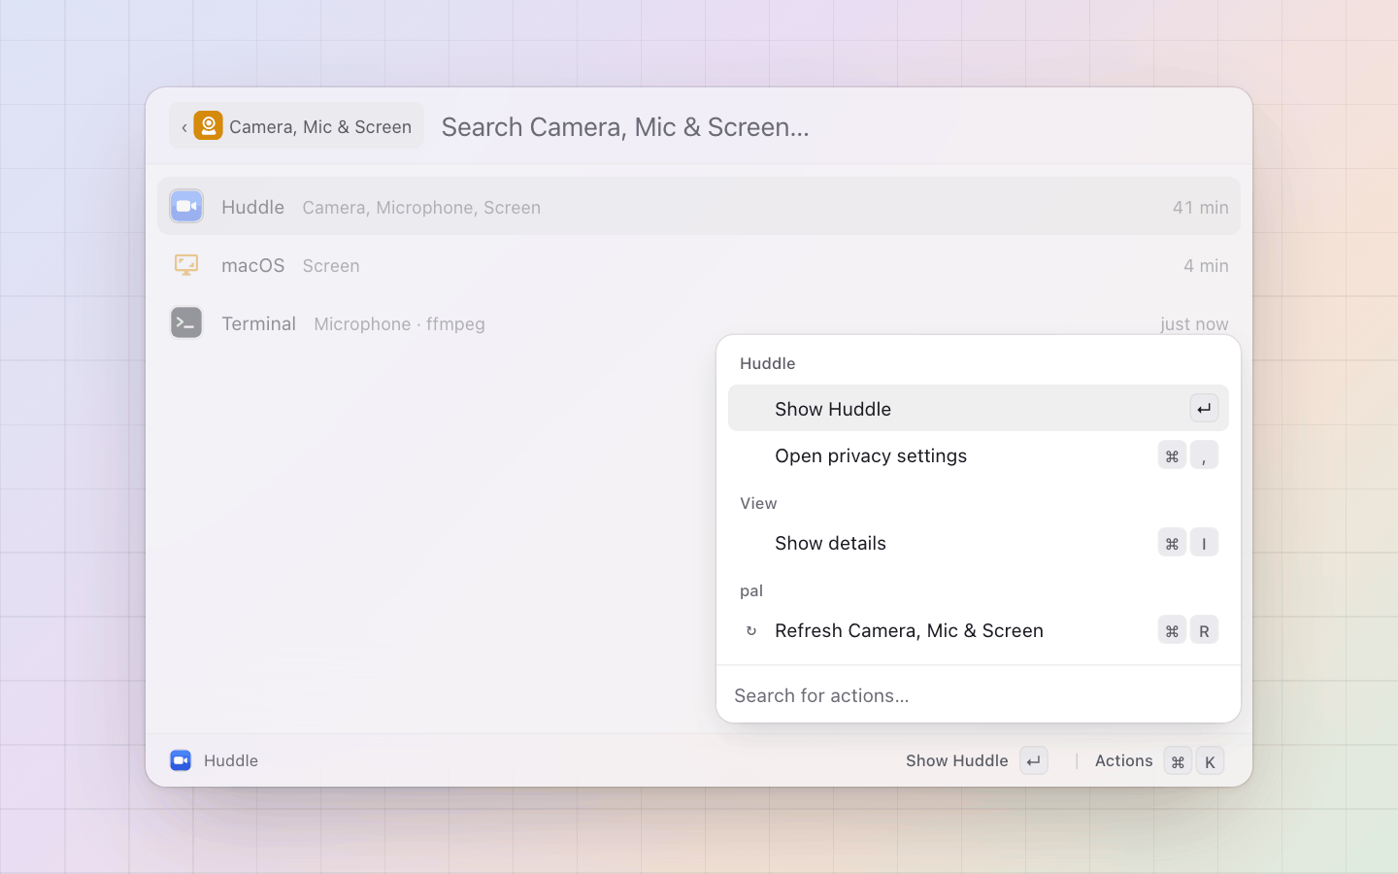
Task: Select Show Huddle in actions menu
Action: point(979,408)
